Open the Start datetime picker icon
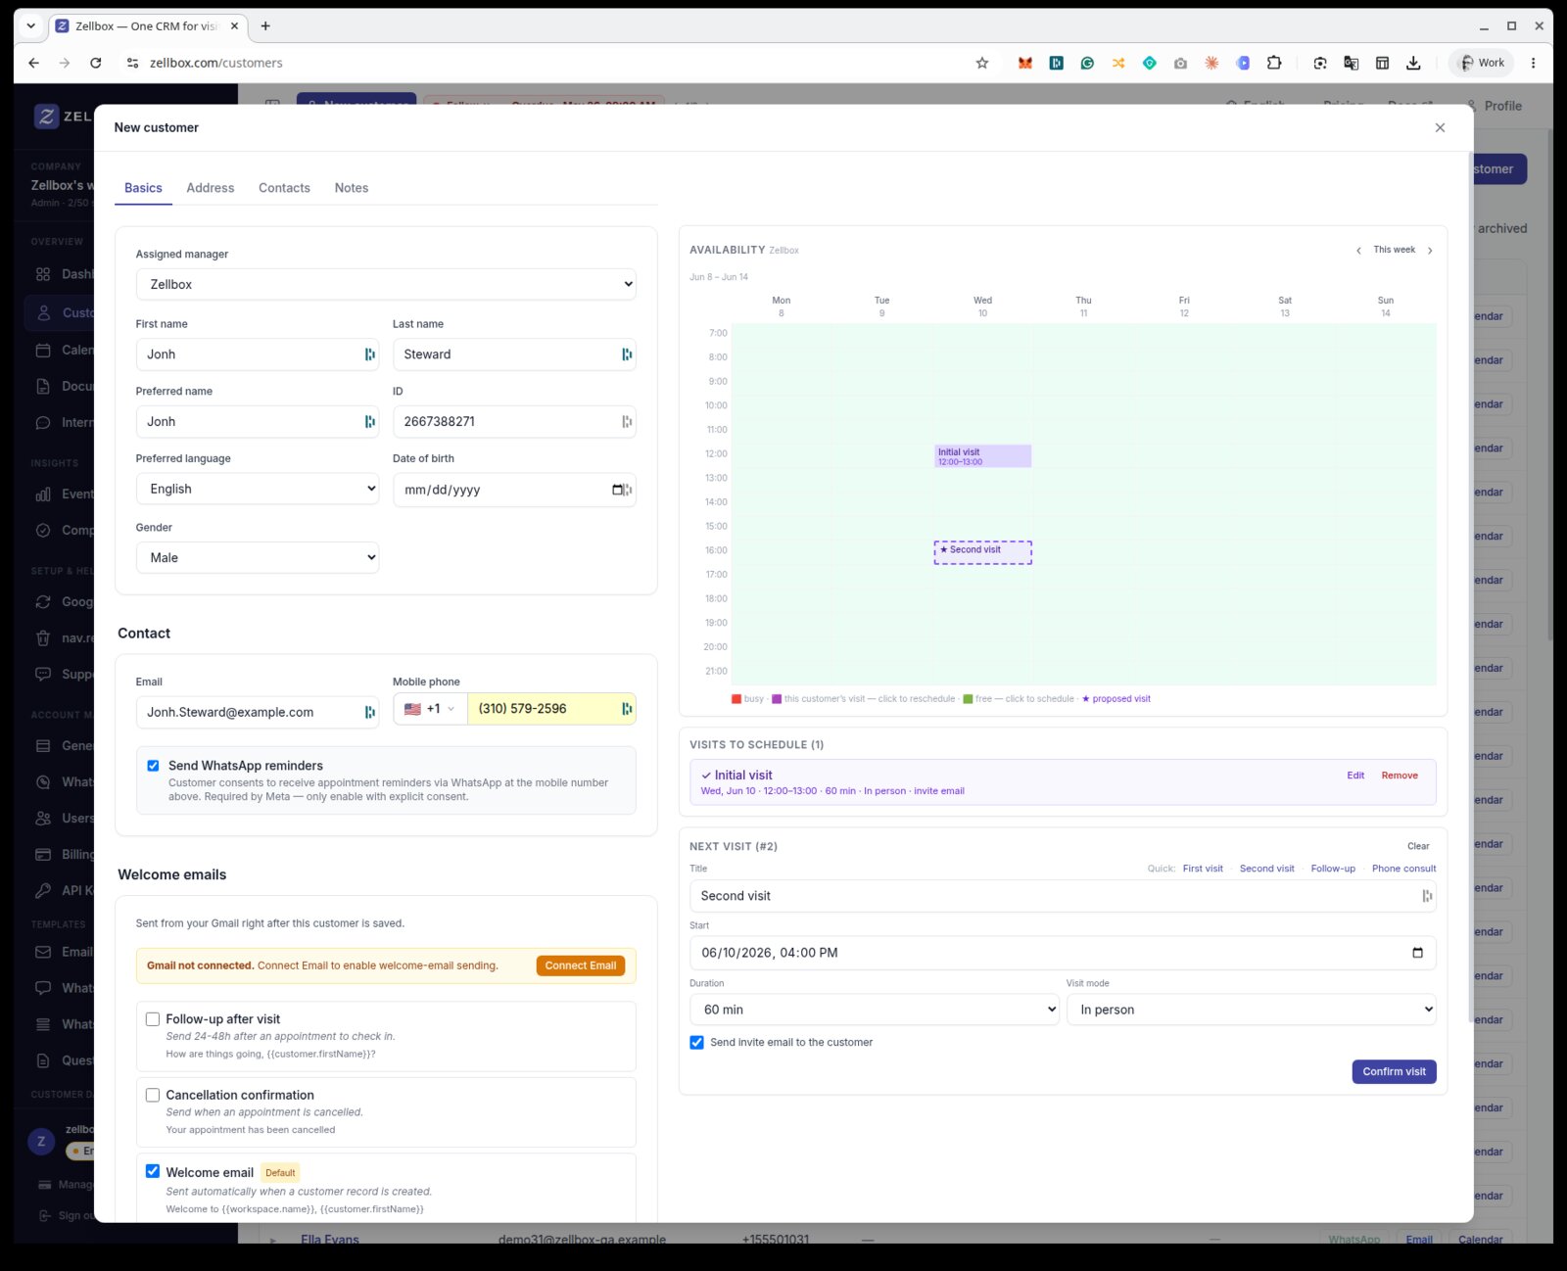 coord(1417,953)
